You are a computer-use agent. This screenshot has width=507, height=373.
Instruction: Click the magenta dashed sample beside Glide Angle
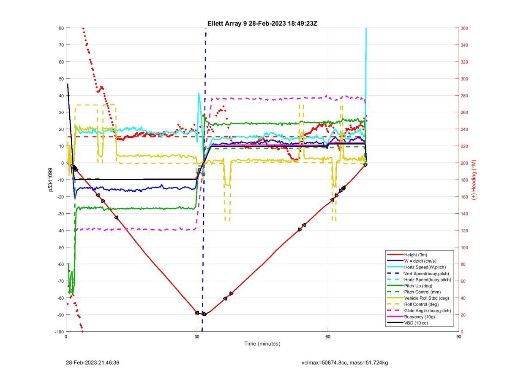[x=395, y=311]
